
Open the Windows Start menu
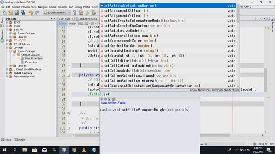click(x=5, y=150)
